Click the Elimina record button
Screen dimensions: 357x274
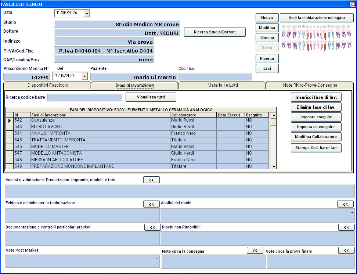[267, 37]
